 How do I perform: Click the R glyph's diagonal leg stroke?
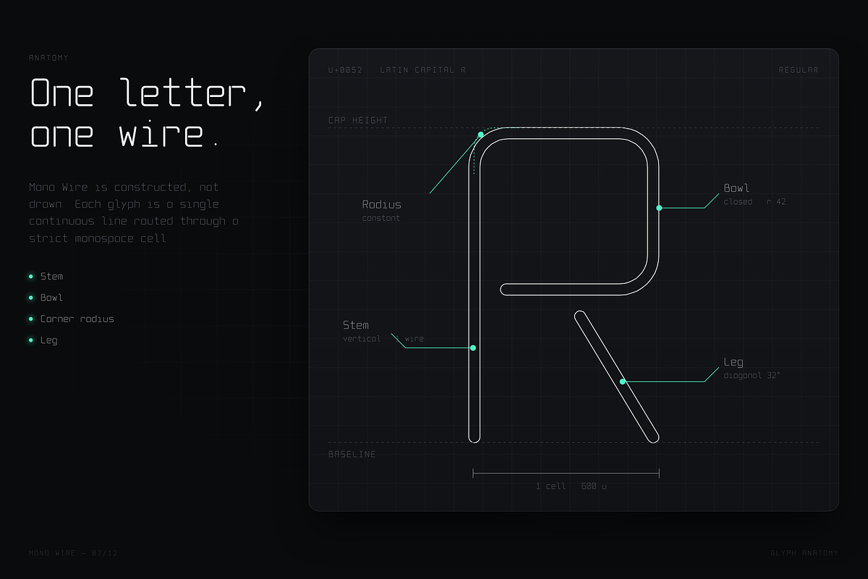click(617, 376)
